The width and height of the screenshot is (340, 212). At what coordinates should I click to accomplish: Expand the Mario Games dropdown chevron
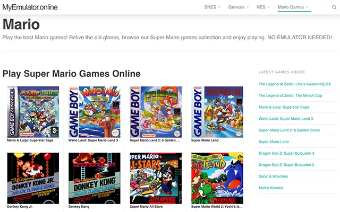[x=307, y=7]
